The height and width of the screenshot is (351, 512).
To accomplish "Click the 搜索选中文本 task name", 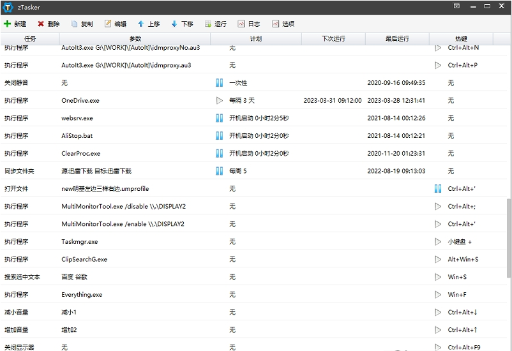I will click(22, 276).
